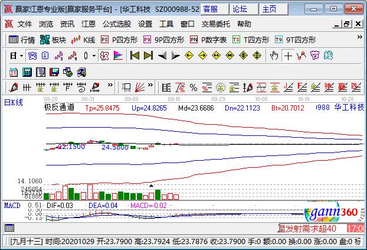
Task: Open the 工具 menu
Action: (x=166, y=24)
